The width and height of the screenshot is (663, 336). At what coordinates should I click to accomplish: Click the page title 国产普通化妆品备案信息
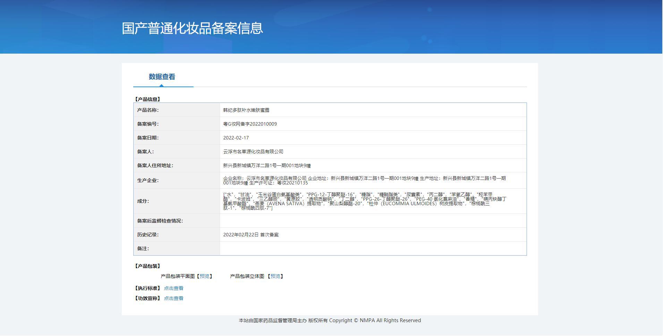(192, 28)
